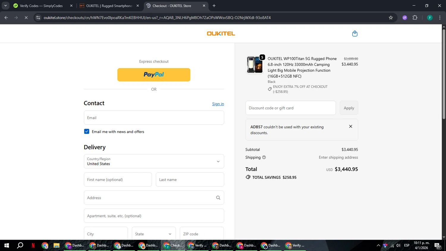The image size is (446, 251).
Task: Close the OUKITEL Rugged Smartphone tab
Action: click(138, 6)
